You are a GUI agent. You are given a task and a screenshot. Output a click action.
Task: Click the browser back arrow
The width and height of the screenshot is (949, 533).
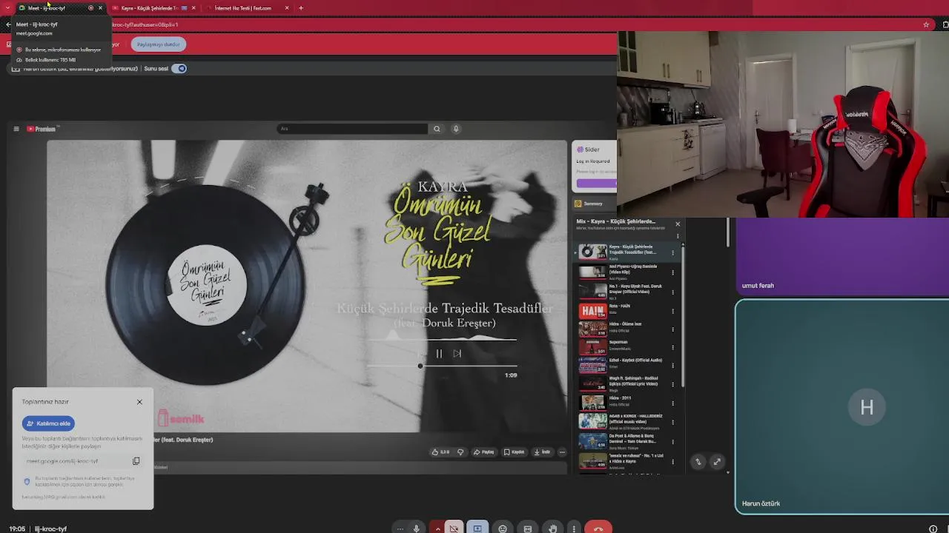tap(8, 24)
